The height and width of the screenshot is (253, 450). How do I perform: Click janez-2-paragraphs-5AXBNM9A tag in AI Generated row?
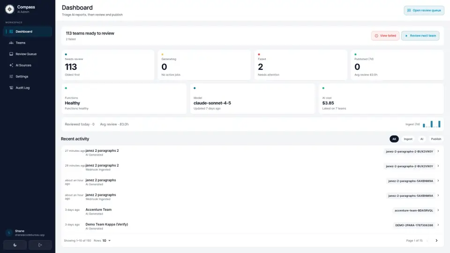411,181
